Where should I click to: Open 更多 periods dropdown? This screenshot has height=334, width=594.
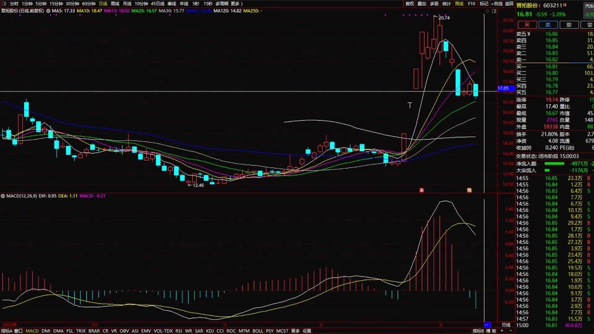click(x=235, y=4)
